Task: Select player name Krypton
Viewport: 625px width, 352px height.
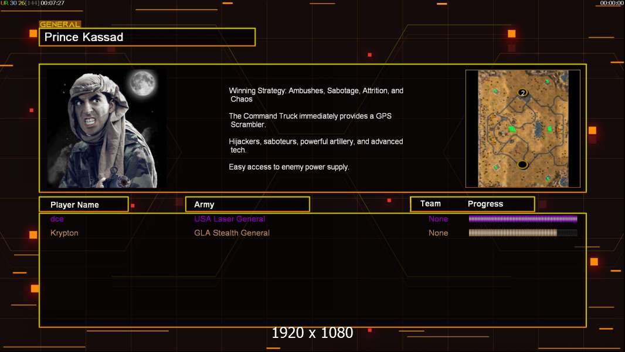Action: tap(64, 233)
